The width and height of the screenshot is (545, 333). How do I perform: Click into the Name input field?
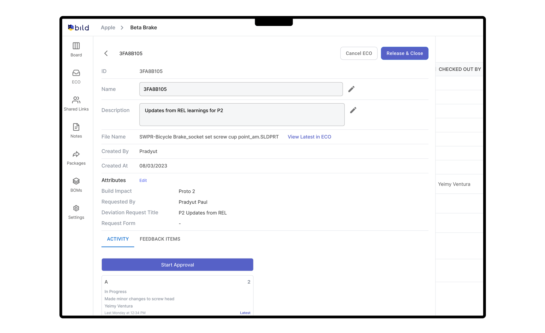(241, 89)
